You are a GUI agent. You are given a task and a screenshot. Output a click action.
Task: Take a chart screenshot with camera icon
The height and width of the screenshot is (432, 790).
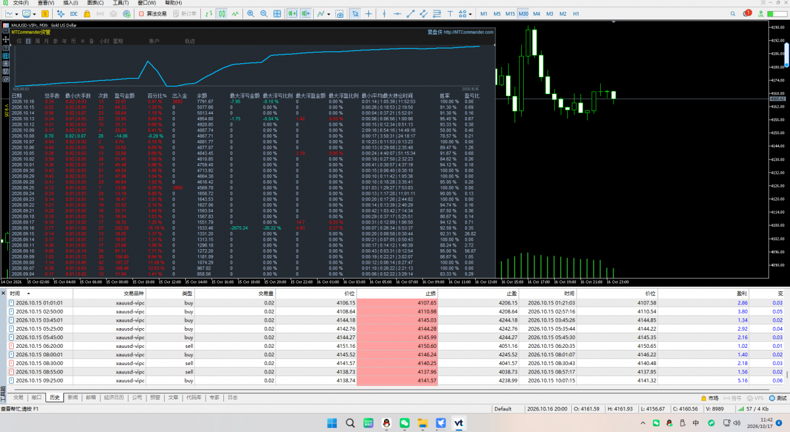[x=339, y=14]
